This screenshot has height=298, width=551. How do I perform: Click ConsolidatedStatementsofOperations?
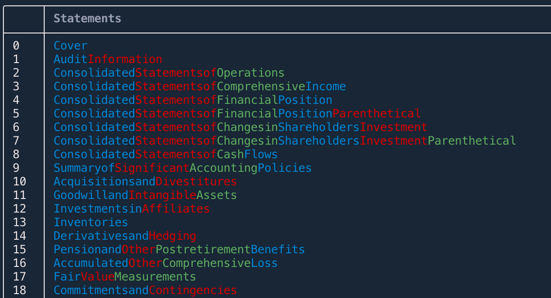coord(168,72)
